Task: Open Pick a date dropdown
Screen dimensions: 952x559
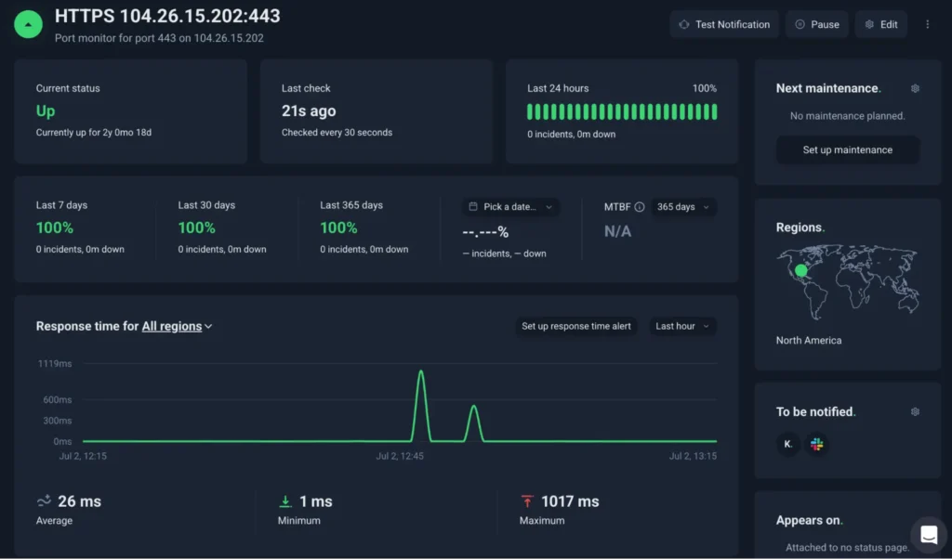Action: (510, 207)
